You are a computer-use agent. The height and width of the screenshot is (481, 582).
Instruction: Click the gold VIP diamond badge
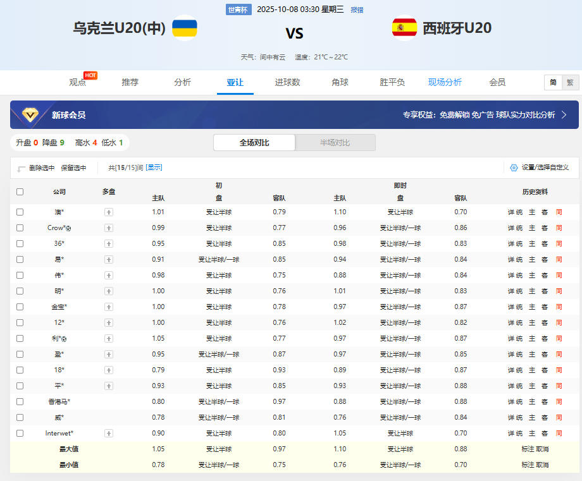(30, 114)
